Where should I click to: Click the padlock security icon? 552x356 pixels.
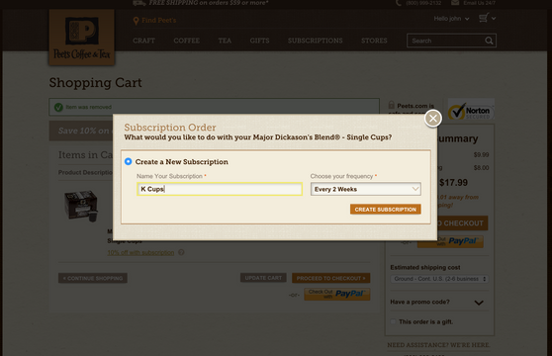coord(391,105)
